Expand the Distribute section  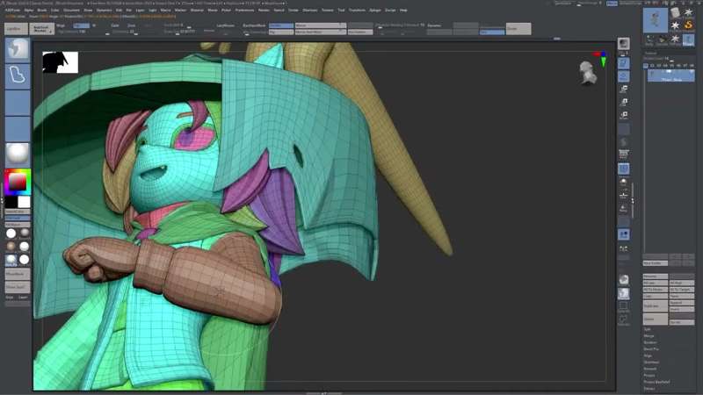click(x=652, y=362)
